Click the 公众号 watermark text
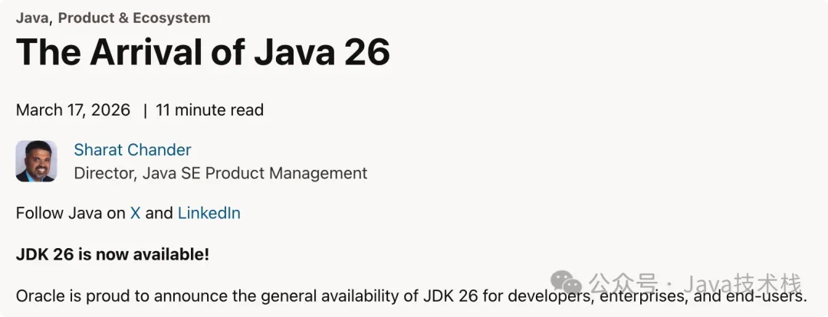This screenshot has height=317, width=828. 623,284
